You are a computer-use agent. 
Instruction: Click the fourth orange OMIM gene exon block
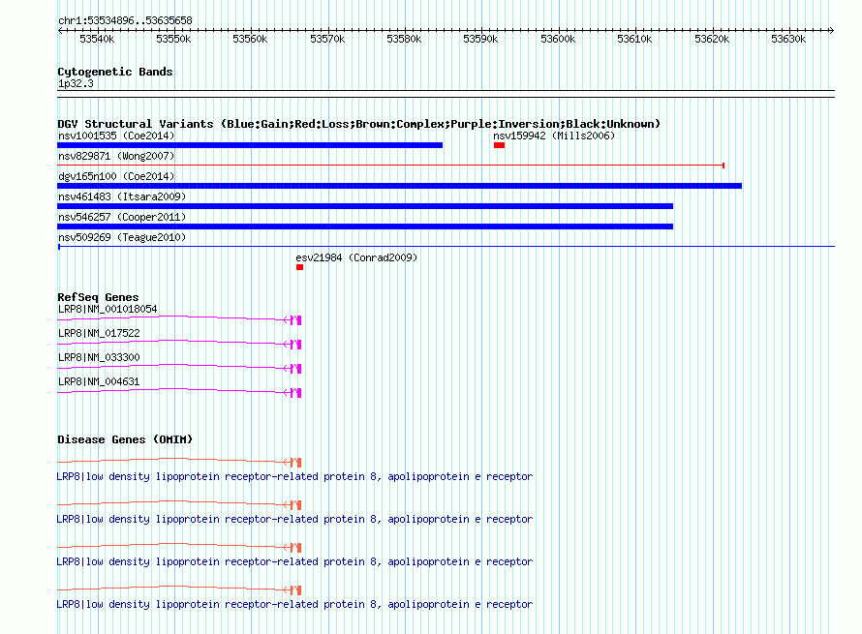[x=295, y=590]
